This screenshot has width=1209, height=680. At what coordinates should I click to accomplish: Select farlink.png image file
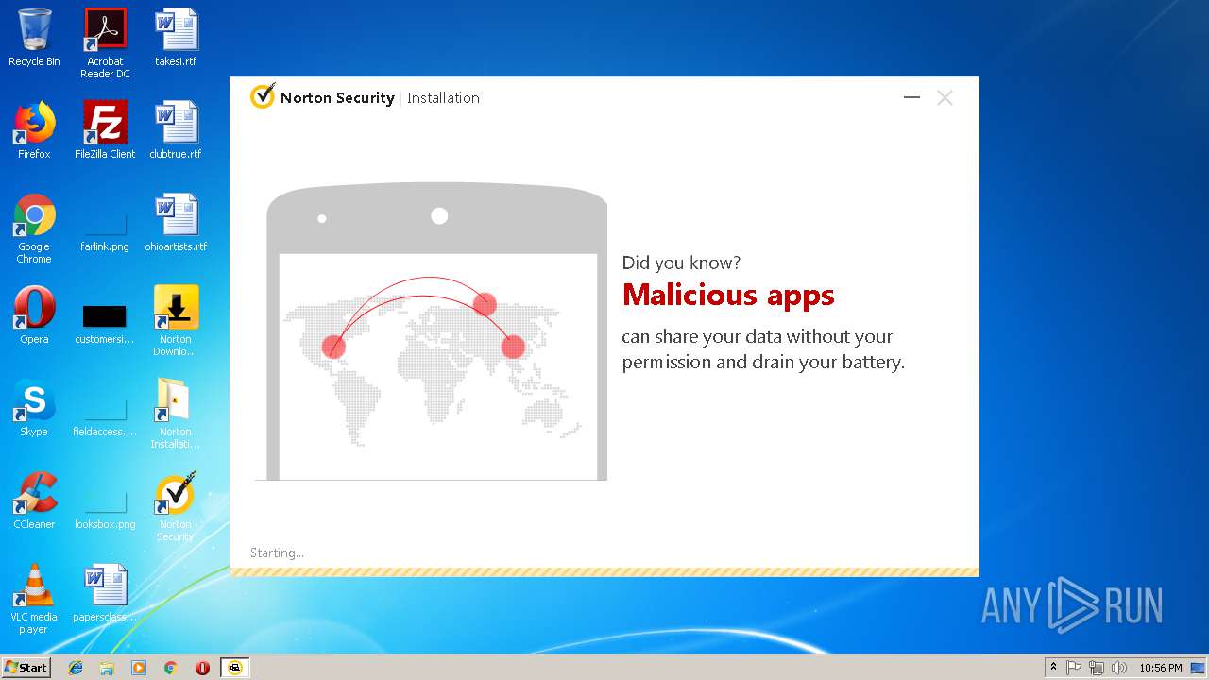[x=105, y=230]
